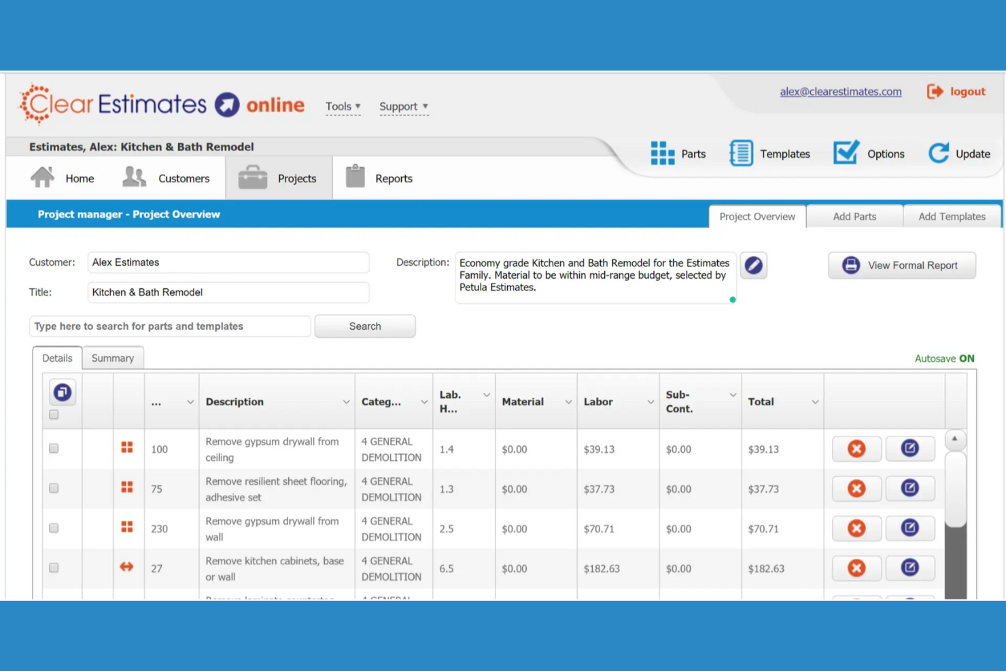The width and height of the screenshot is (1006, 671).
Task: Click the duplicate icon in the table header
Action: coord(62,392)
